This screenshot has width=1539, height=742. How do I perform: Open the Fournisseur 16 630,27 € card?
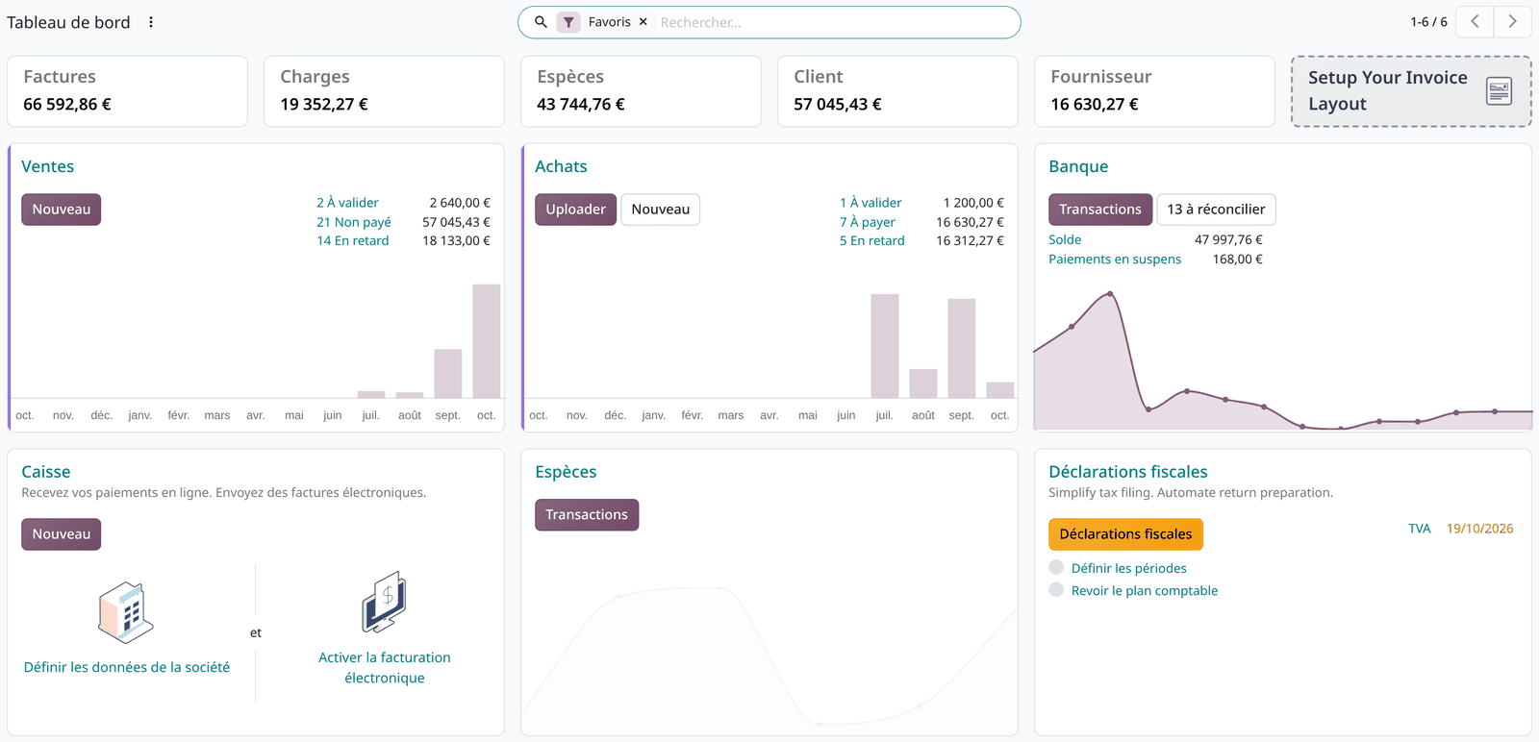[1154, 91]
